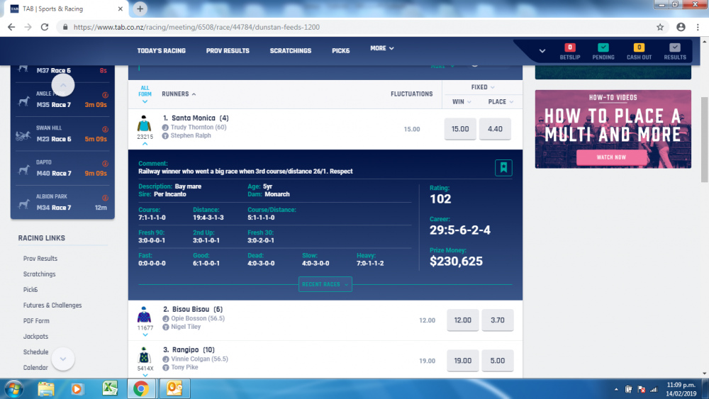
Task: Open the Pending bets icon
Action: (x=603, y=51)
